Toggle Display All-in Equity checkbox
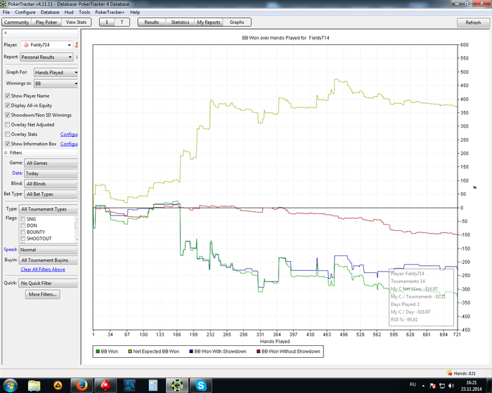 click(x=8, y=105)
